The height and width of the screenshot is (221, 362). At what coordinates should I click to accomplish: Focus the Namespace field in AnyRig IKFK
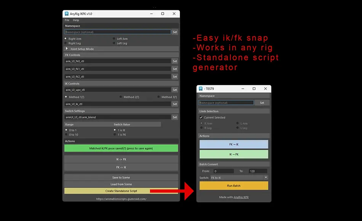[117, 32]
